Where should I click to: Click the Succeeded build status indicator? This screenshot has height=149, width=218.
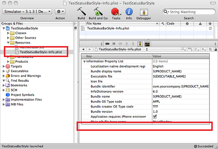(x=204, y=146)
